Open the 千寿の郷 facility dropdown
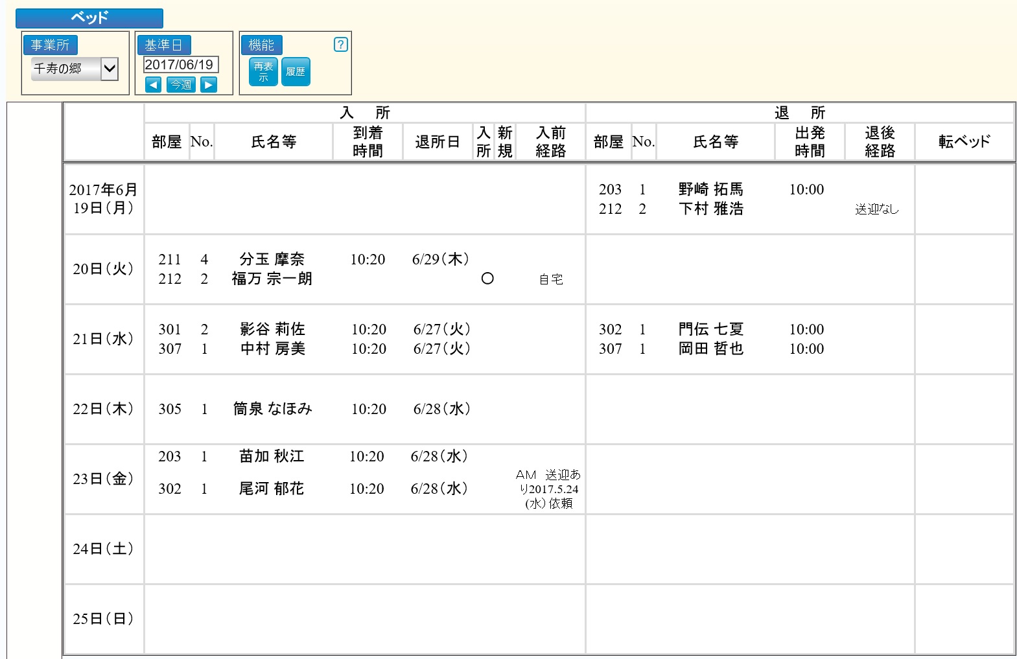Screen dimensions: 1017x659 coord(75,69)
